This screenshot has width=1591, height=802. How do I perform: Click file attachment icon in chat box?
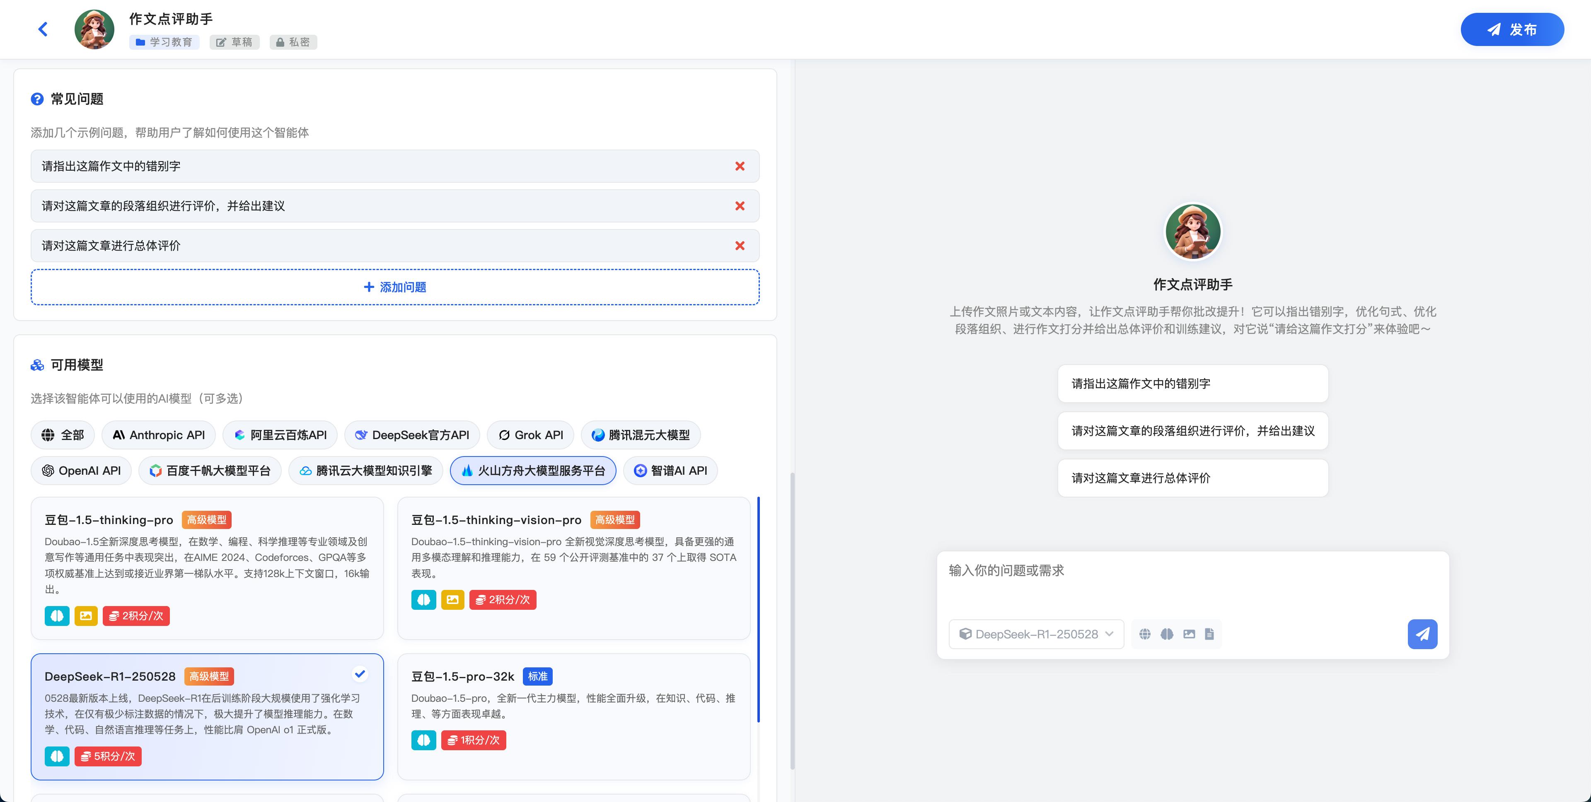[x=1209, y=634]
